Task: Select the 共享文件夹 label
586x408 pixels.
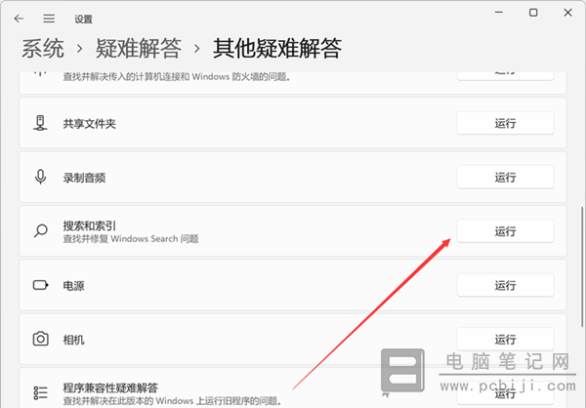Action: pyautogui.click(x=89, y=124)
